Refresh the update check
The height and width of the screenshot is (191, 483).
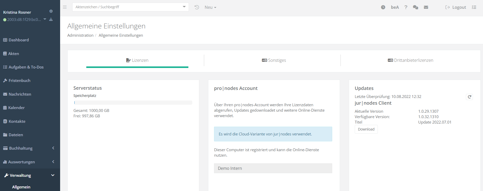tap(469, 97)
